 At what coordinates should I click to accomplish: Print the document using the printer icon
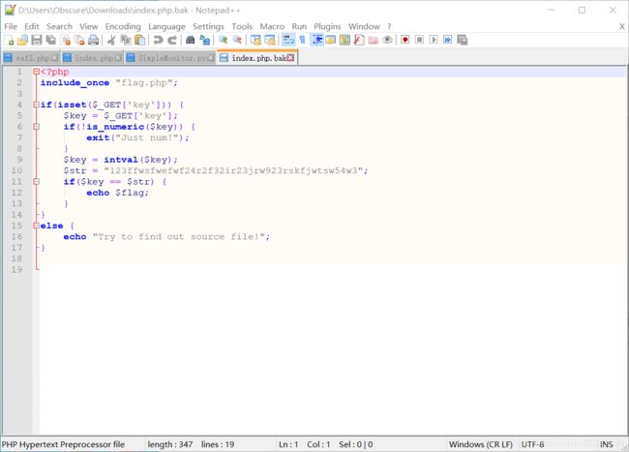point(94,40)
